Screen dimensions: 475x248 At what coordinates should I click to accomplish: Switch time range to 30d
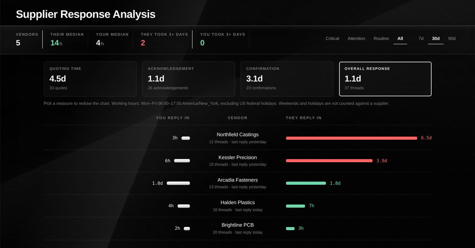click(x=436, y=38)
